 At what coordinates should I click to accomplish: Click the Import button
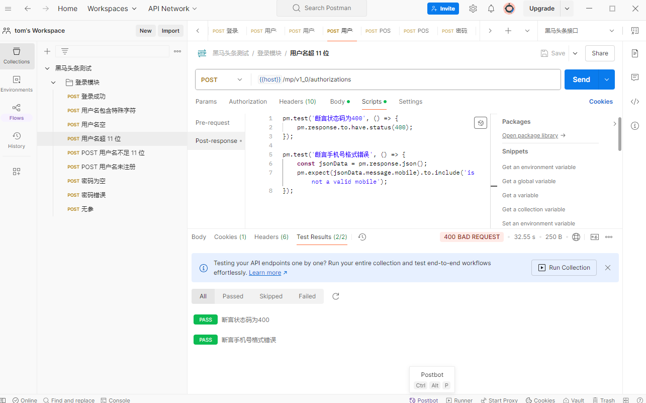170,31
